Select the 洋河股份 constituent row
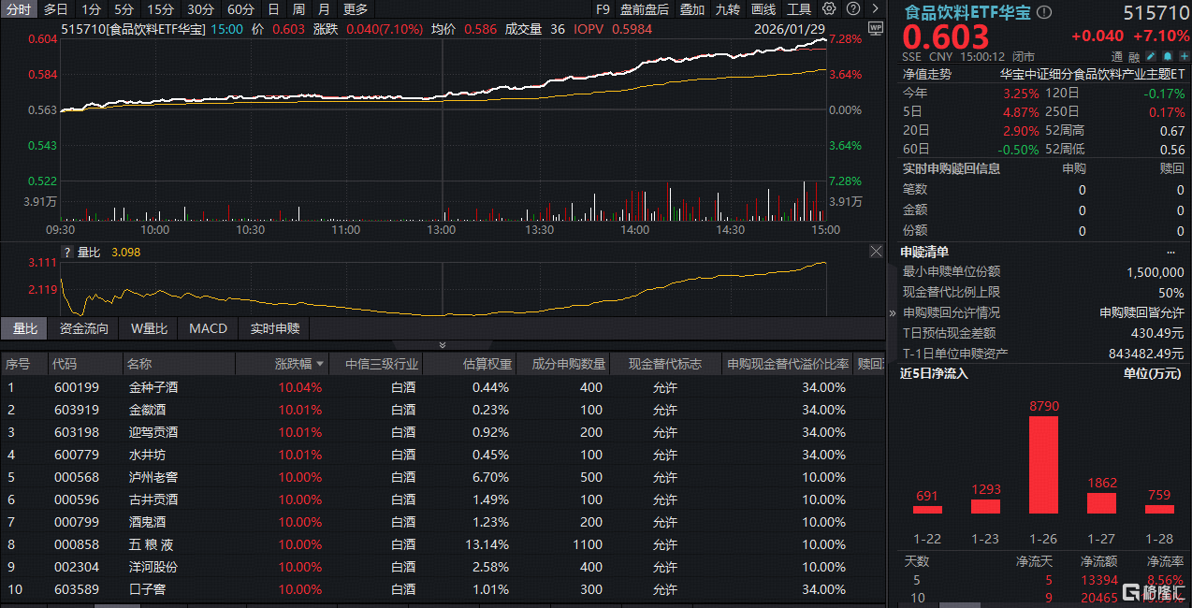The image size is (1192, 608). (x=442, y=567)
